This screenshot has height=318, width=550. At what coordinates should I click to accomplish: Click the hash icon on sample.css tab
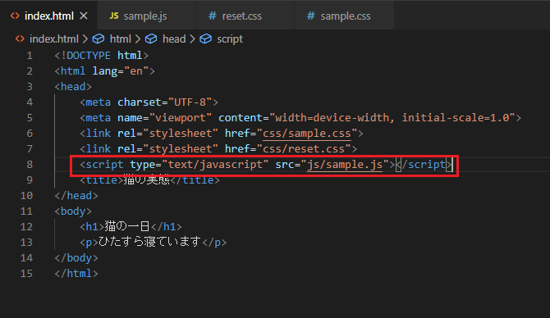coord(311,16)
